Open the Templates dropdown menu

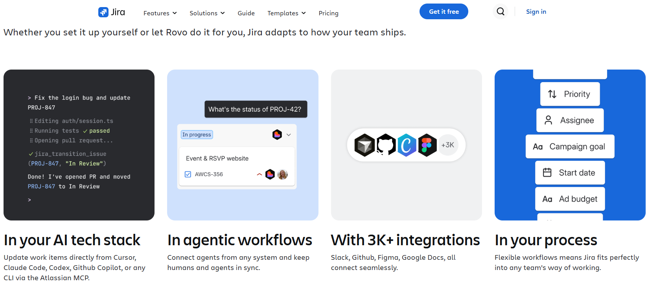tap(287, 13)
